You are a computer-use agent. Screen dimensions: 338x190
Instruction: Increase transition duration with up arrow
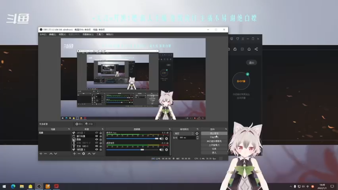click(x=197, y=136)
